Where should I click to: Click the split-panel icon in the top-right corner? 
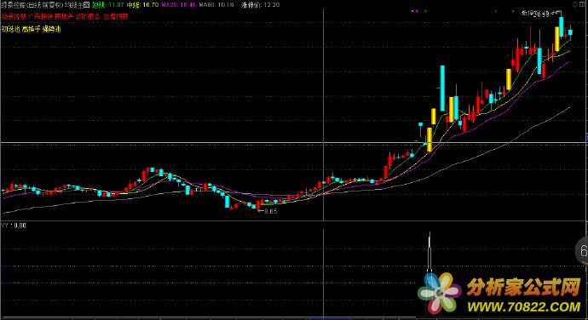pyautogui.click(x=582, y=4)
